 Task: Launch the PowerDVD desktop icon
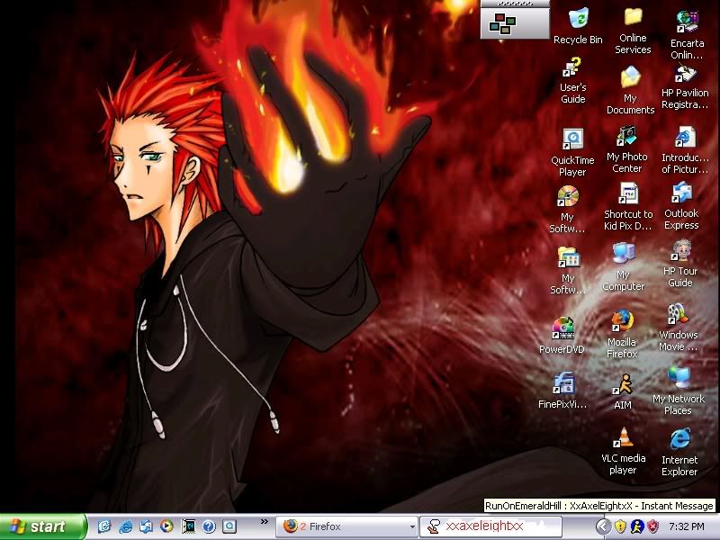point(562,335)
